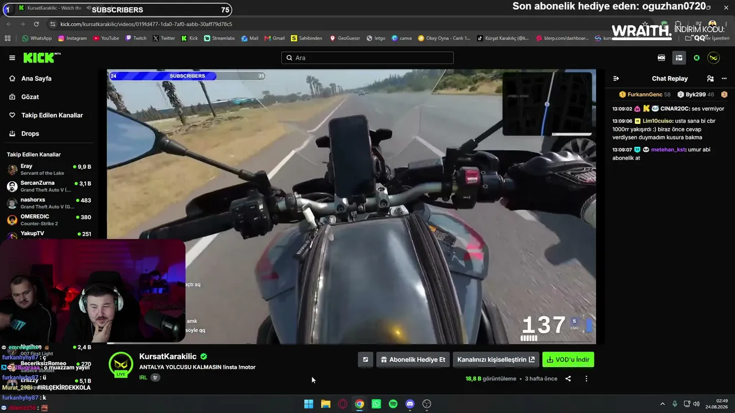Open nashorxs channel in followed list
This screenshot has width=735, height=413.
49,203
